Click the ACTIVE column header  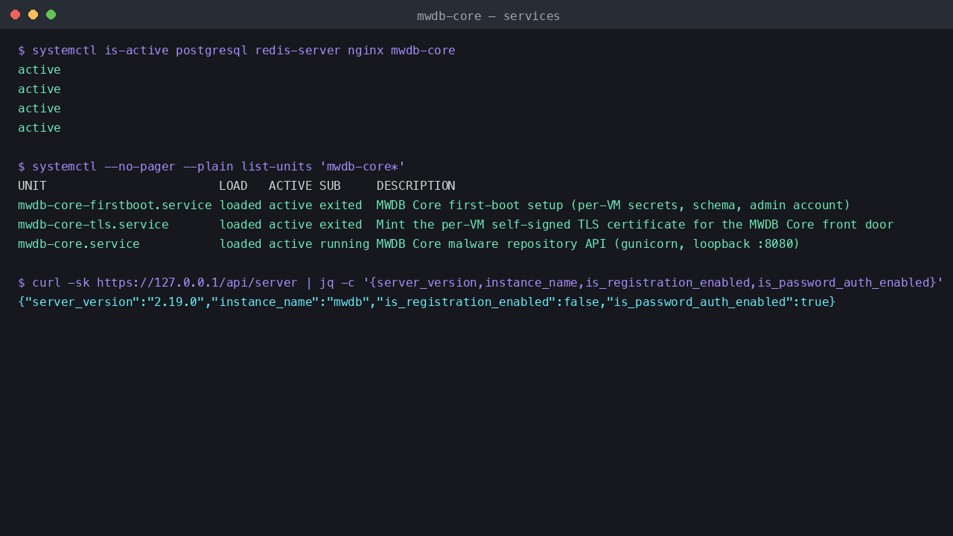point(290,186)
